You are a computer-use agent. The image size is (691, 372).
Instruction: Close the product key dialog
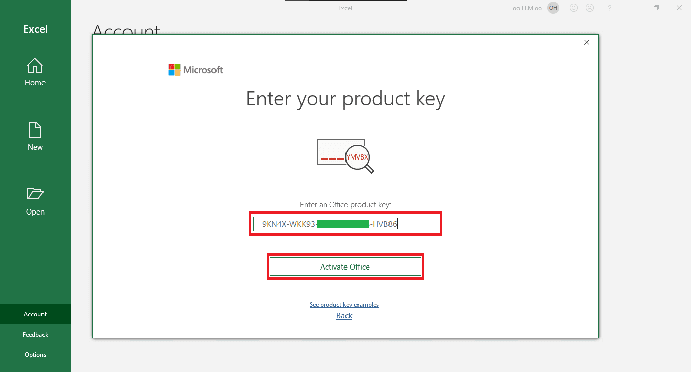click(x=587, y=42)
